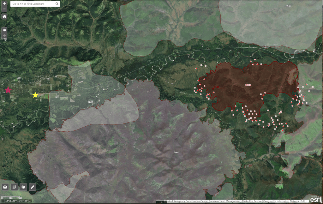This screenshot has width=323, height=204.
Task: Go to previous map extent arrow
Action: (4, 30)
